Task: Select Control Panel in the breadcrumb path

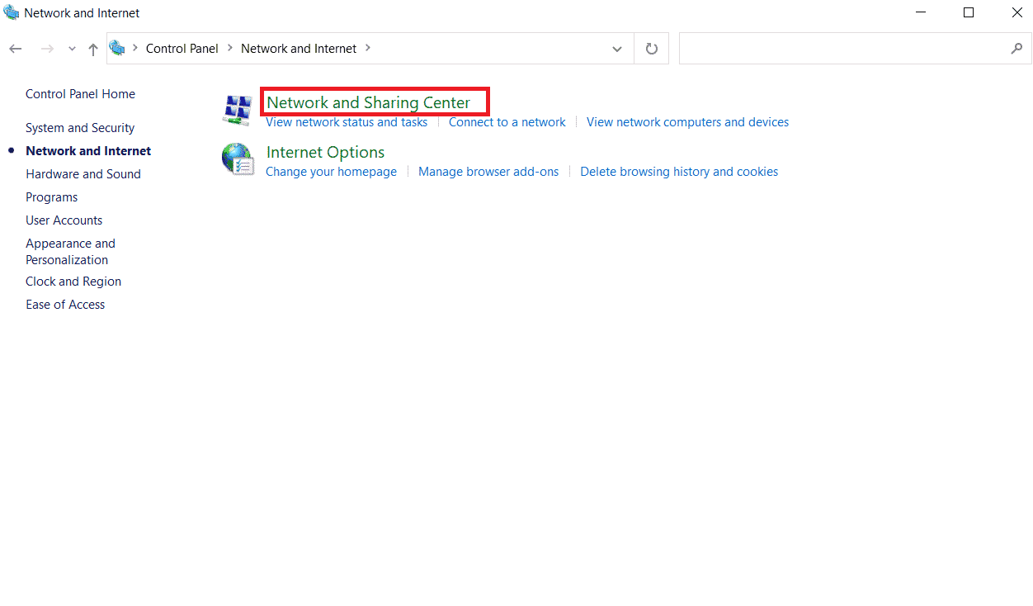Action: [182, 48]
